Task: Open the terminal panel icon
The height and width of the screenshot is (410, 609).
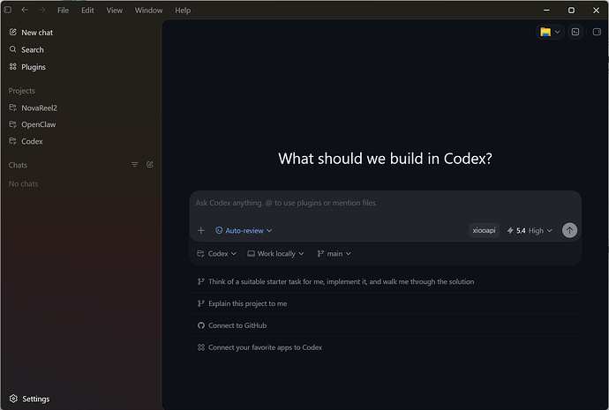Action: click(575, 32)
